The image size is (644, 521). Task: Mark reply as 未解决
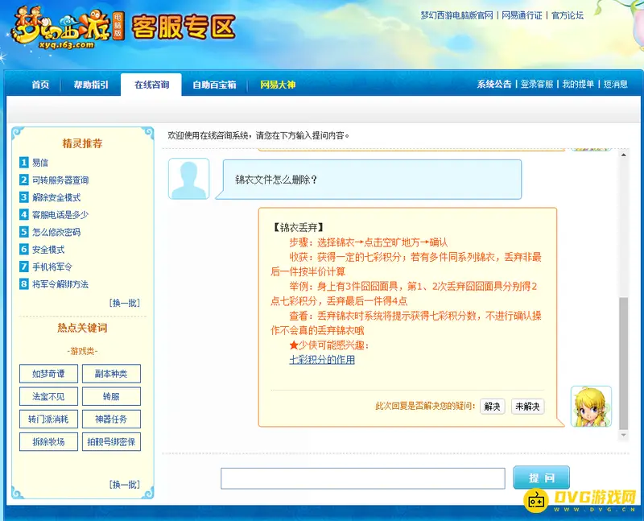tap(527, 407)
